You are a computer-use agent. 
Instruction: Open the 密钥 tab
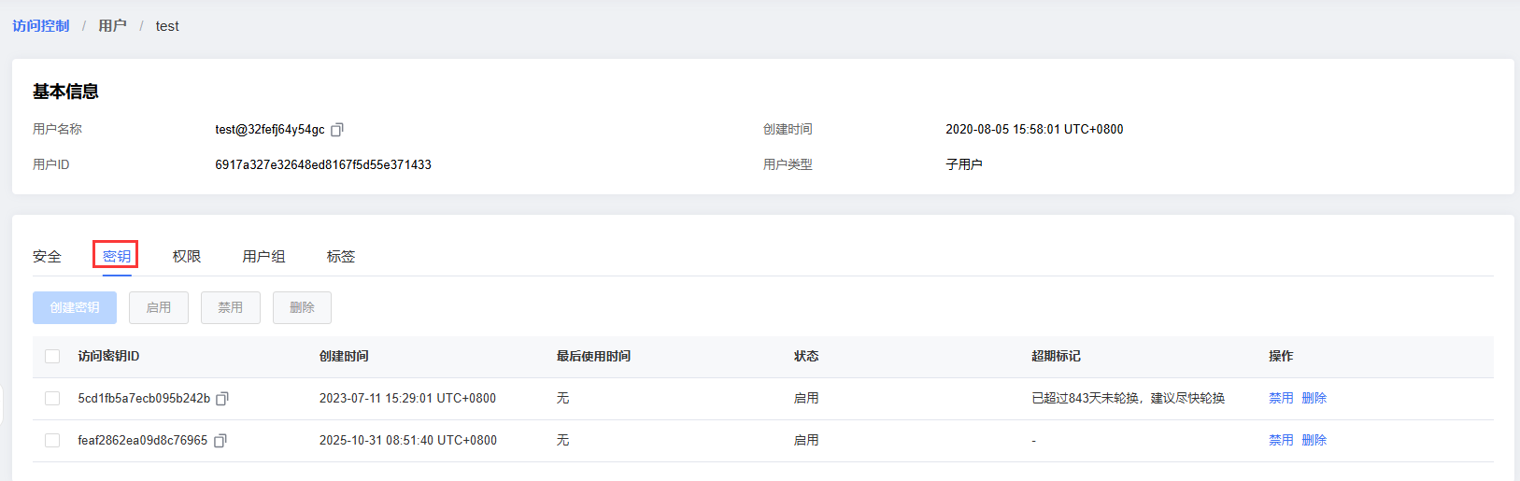[x=117, y=257]
